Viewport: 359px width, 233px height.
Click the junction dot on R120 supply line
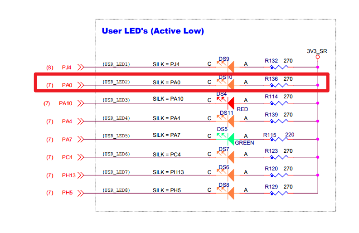[x=318, y=175]
